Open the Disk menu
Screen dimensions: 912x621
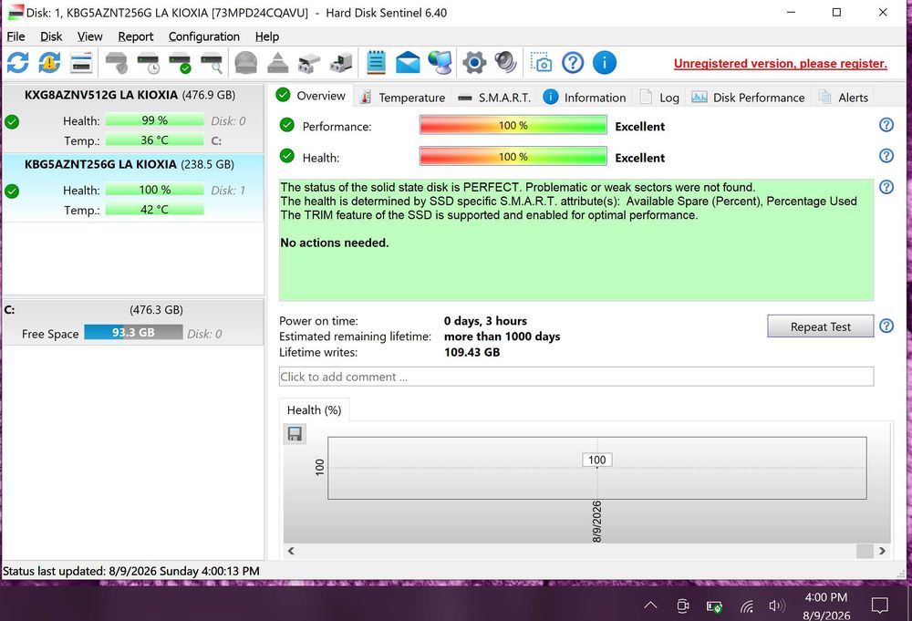51,36
